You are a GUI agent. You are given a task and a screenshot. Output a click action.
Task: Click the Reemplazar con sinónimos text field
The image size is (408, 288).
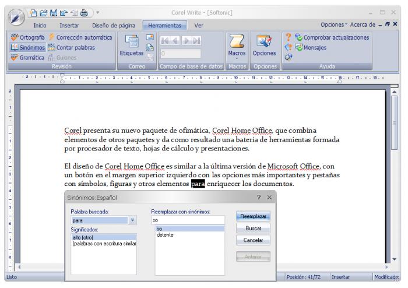click(x=188, y=220)
